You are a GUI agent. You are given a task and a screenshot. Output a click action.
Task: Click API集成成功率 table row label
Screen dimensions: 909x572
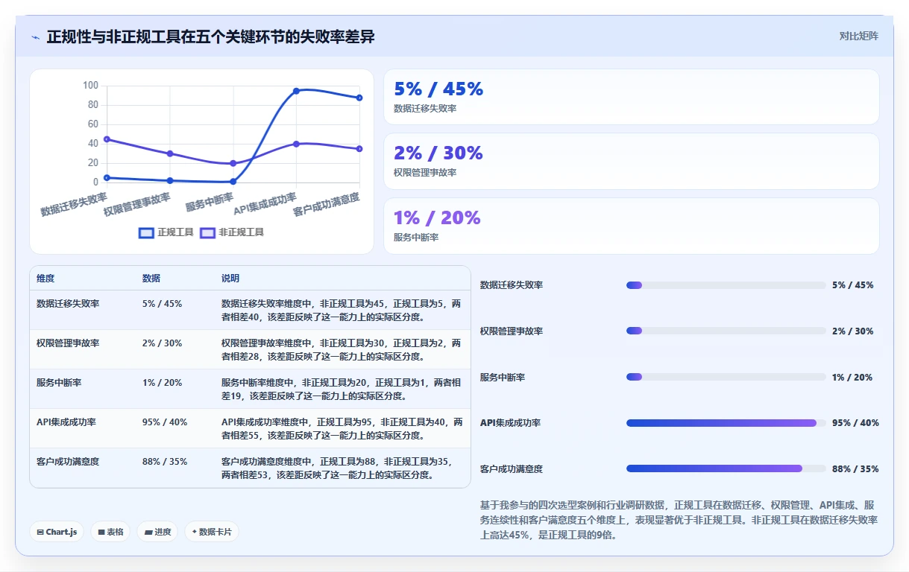pos(66,422)
